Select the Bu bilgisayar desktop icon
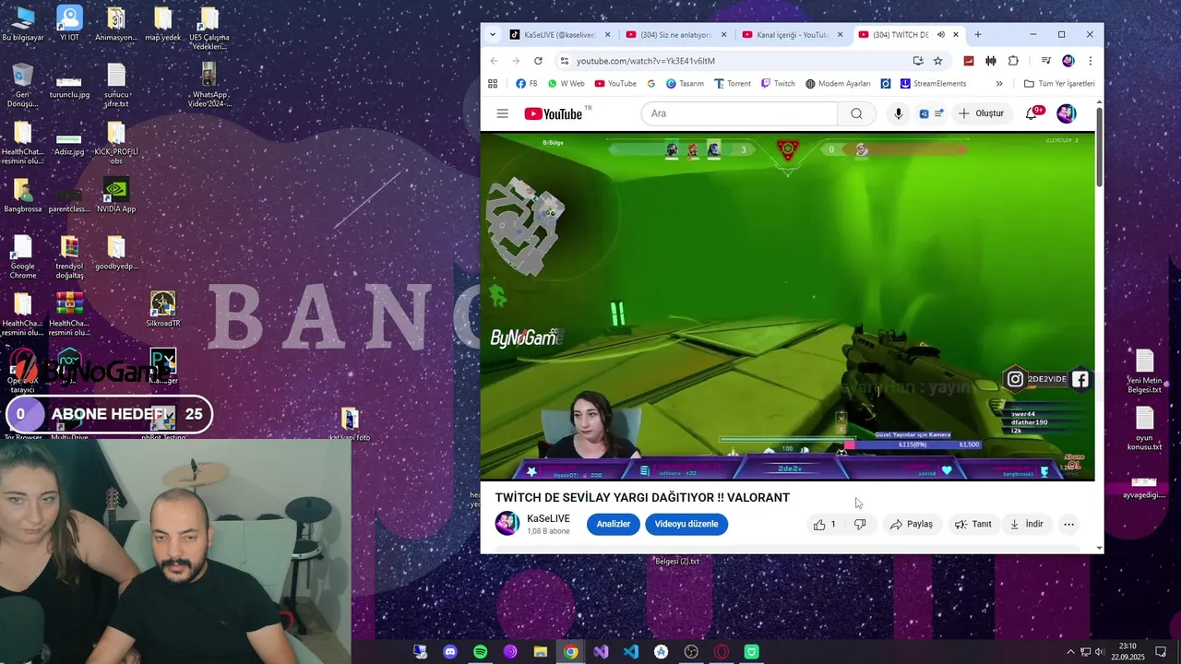 pos(23,25)
